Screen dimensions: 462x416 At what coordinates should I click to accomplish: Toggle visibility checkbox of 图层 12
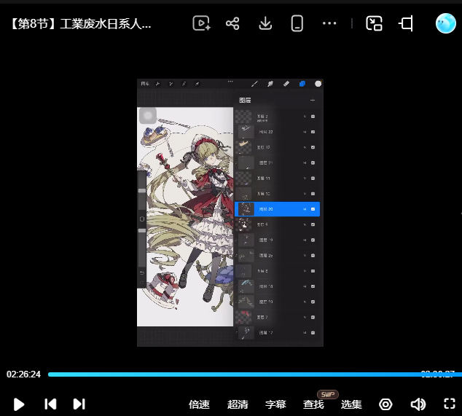[313, 147]
